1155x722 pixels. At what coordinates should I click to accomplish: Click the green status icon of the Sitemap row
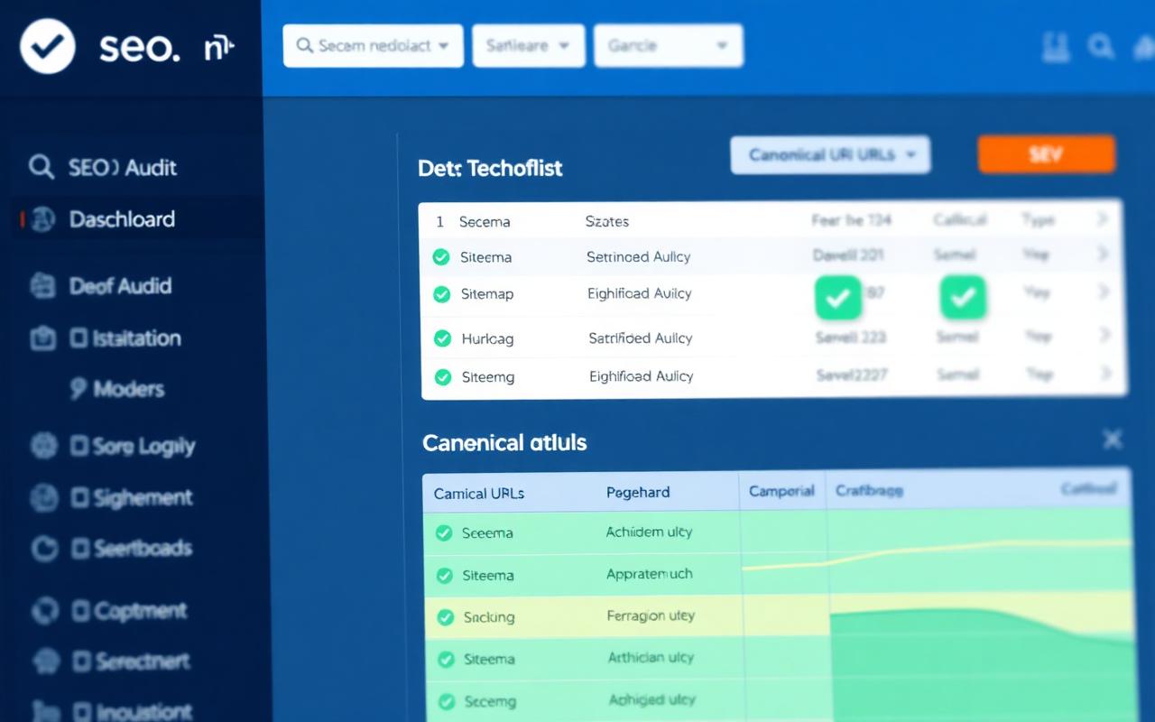pos(441,294)
